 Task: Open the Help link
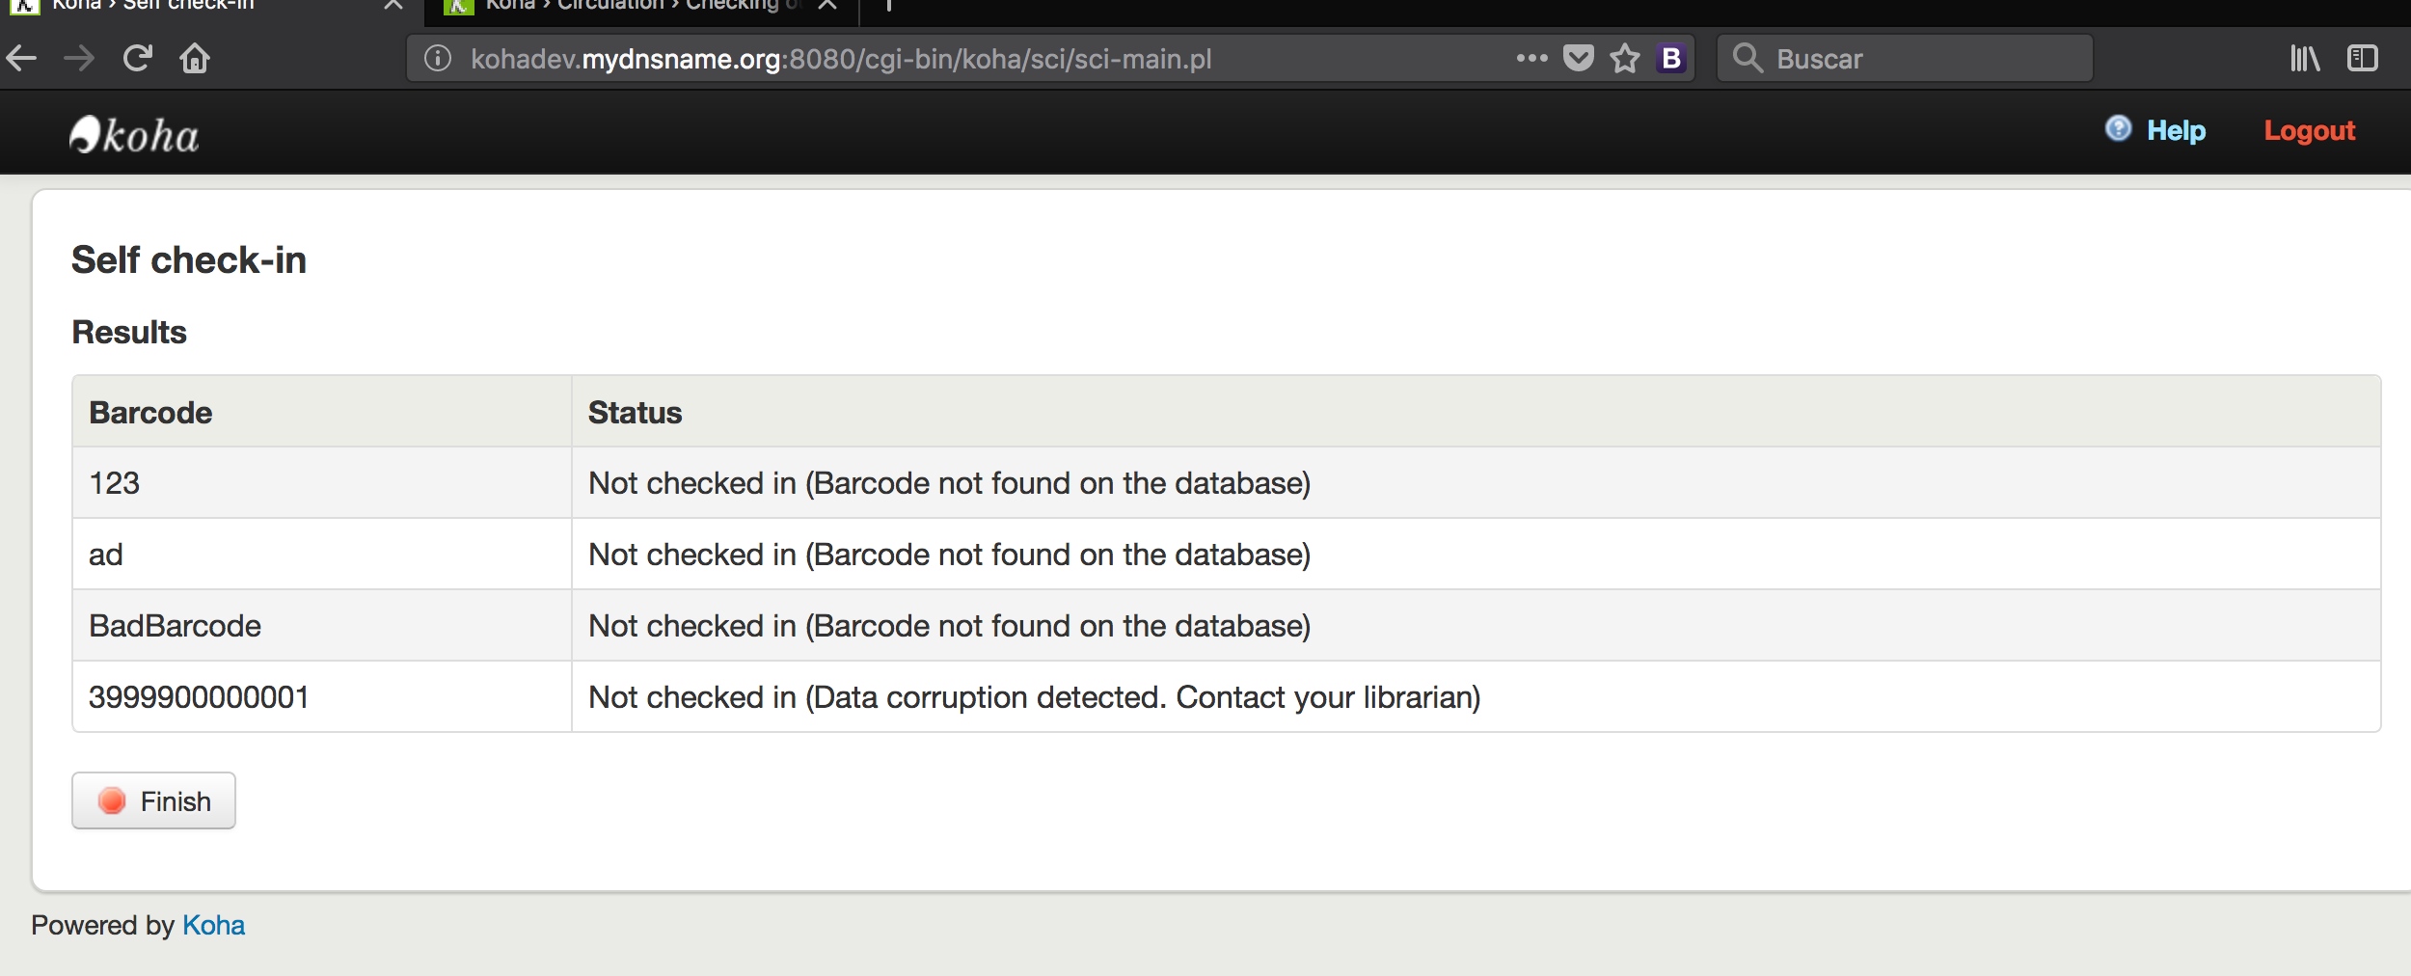pyautogui.click(x=2176, y=130)
